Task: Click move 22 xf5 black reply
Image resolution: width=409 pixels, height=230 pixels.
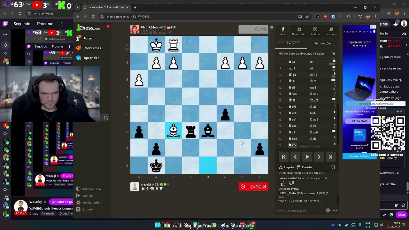Action: (x=314, y=100)
